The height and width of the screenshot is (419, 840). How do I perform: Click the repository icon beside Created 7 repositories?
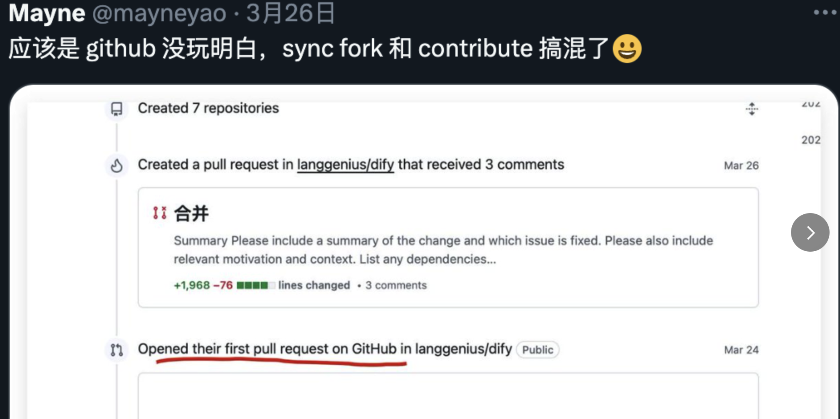(117, 109)
